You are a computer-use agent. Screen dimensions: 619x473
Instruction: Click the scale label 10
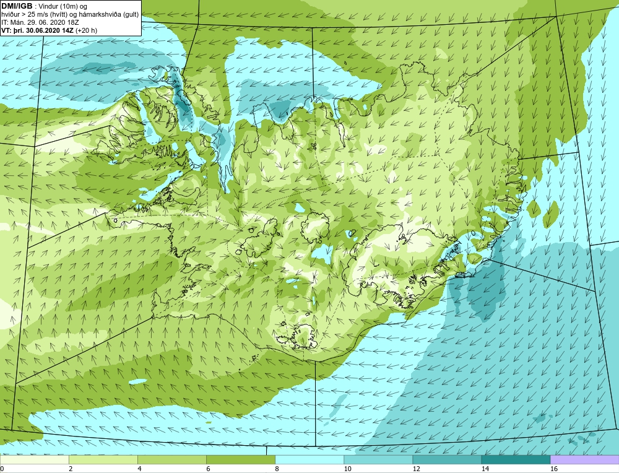point(348,469)
